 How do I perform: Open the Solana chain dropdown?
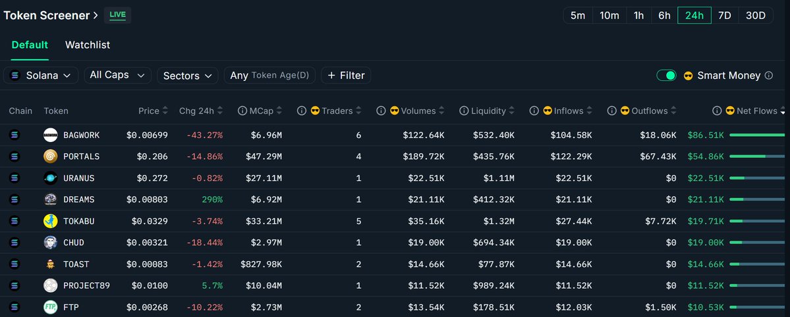41,76
